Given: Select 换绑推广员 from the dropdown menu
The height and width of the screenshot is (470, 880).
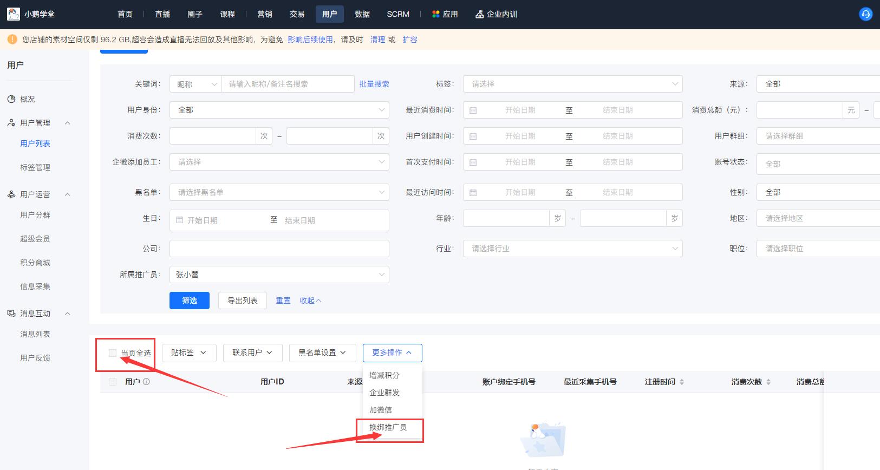Looking at the screenshot, I should pyautogui.click(x=388, y=427).
